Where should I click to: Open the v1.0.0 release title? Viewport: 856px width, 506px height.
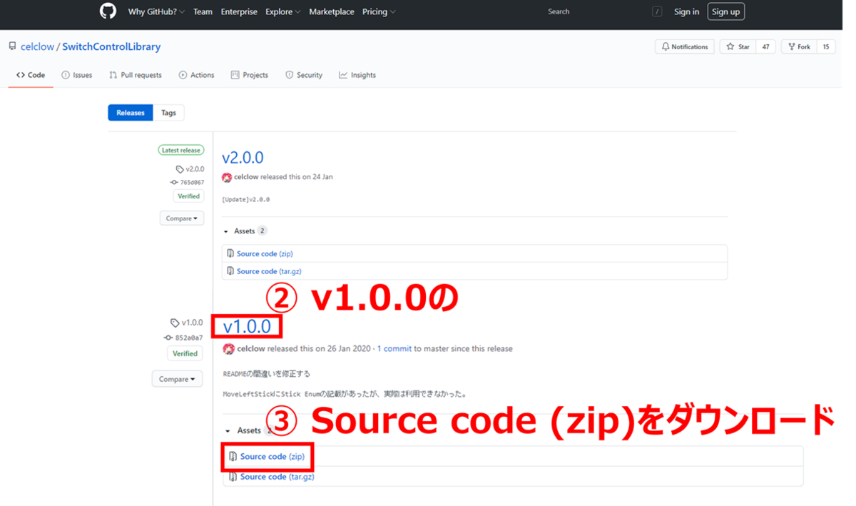point(247,327)
